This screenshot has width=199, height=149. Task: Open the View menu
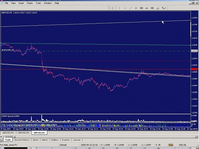pos(13,3)
